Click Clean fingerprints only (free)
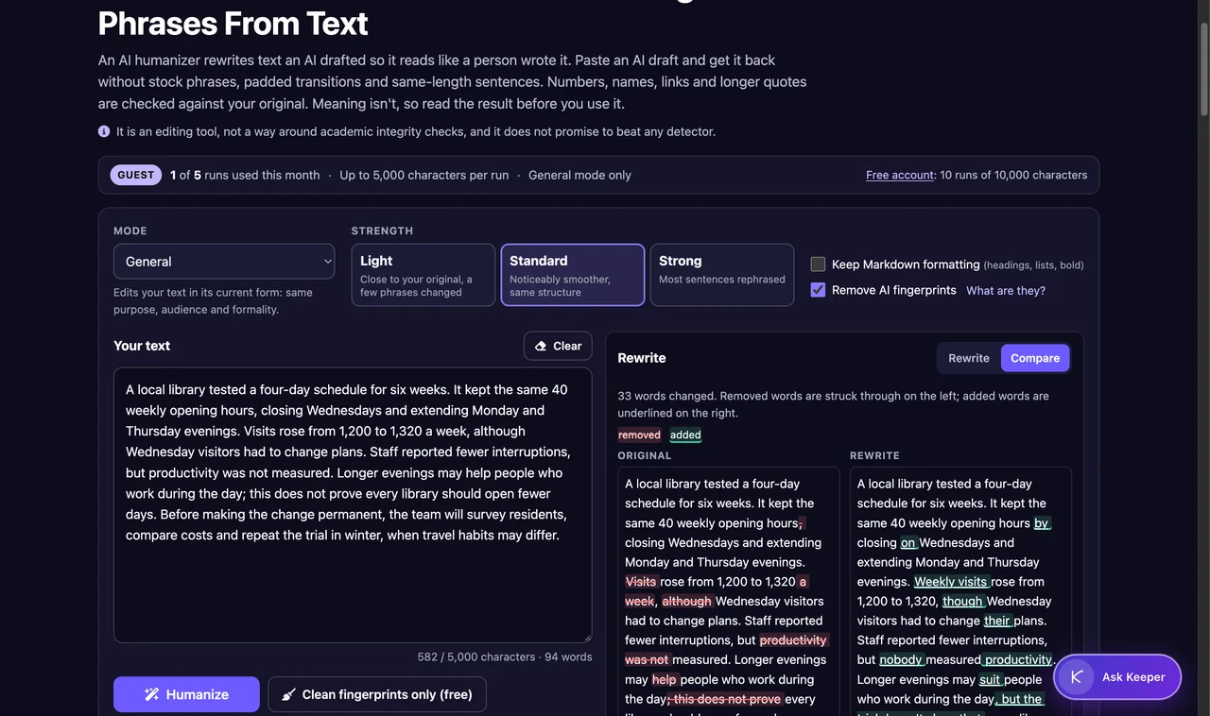1210x716 pixels. coord(377,694)
